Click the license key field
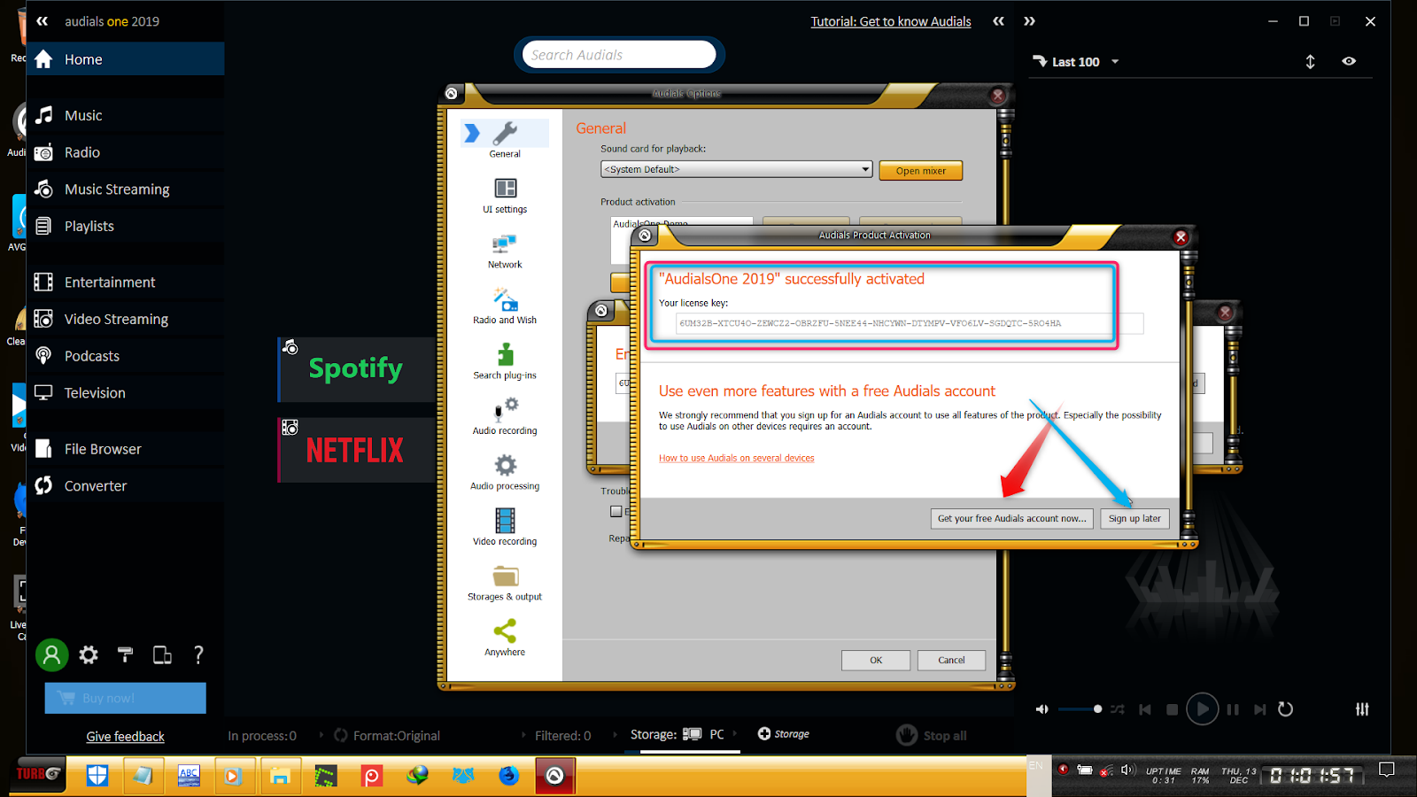Image resolution: width=1417 pixels, height=797 pixels. [910, 323]
